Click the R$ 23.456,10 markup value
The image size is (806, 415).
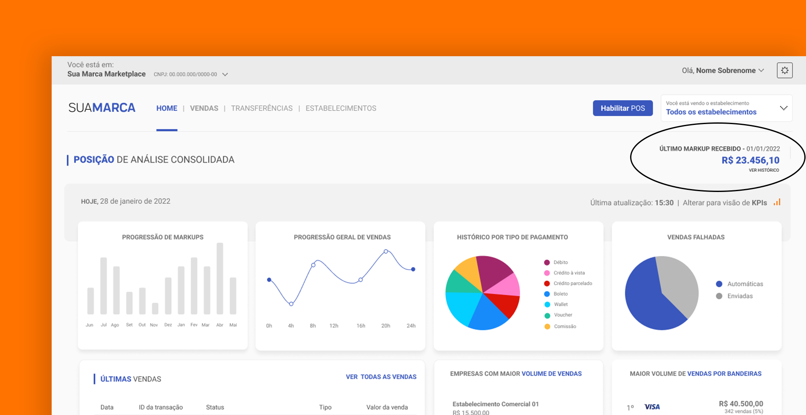coord(751,160)
